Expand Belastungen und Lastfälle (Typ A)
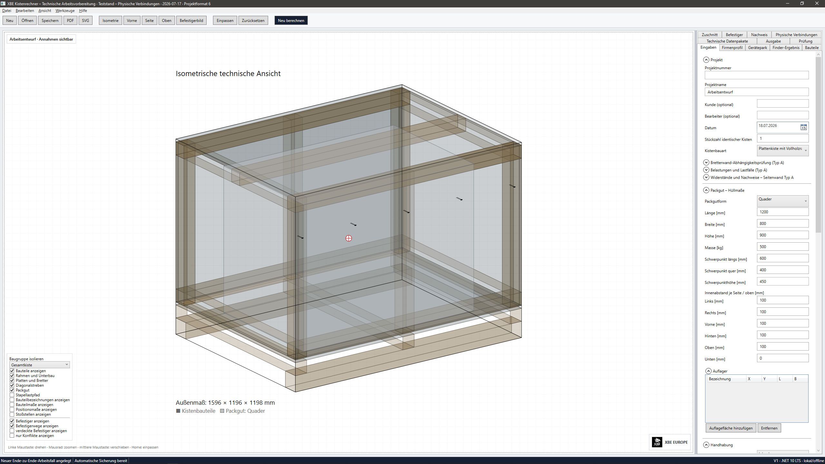Viewport: 825px width, 464px height. (x=706, y=170)
